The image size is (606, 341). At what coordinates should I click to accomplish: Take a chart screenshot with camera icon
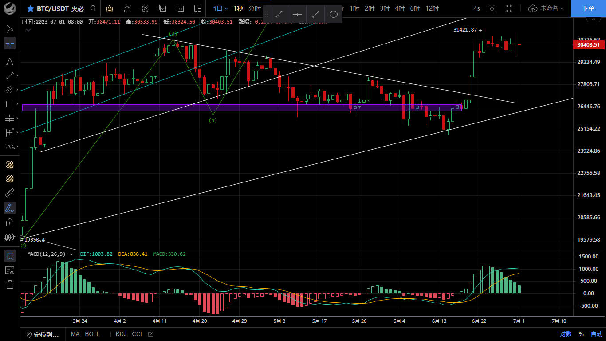492,8
